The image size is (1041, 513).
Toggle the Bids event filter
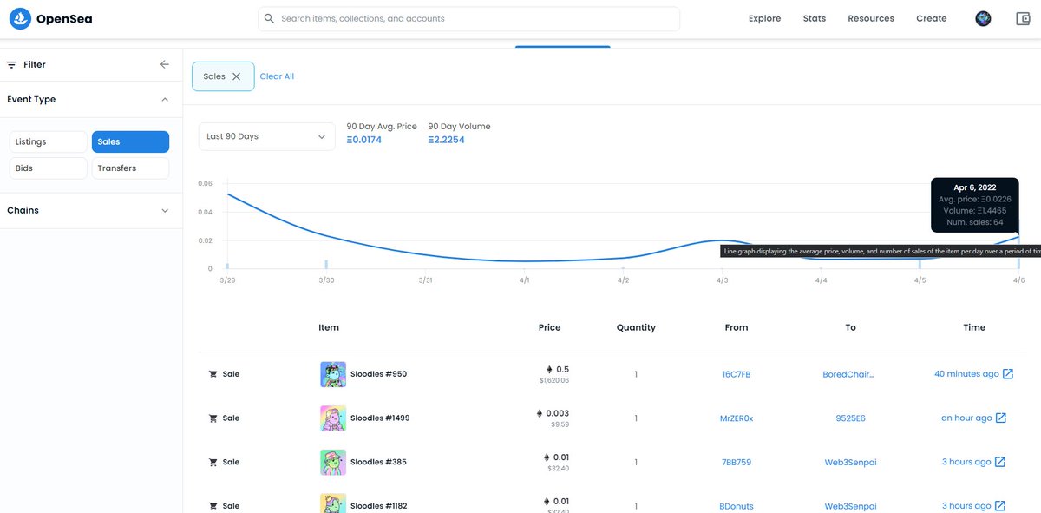49,168
